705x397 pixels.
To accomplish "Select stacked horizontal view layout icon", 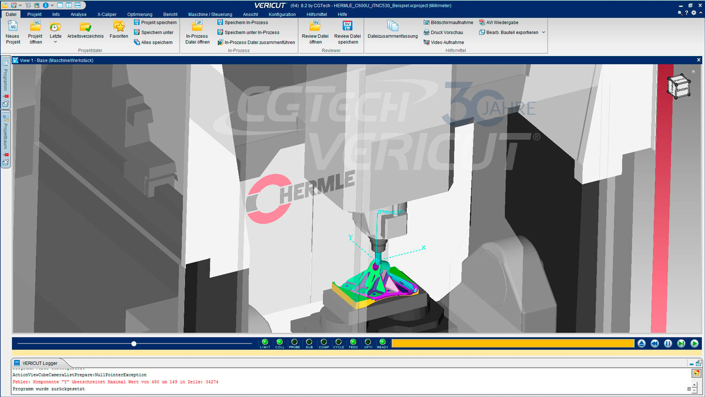I will click(78, 5).
